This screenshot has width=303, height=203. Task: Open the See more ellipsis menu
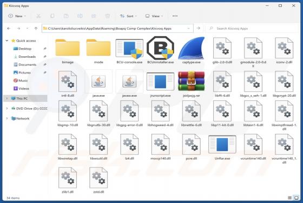pos(175,16)
